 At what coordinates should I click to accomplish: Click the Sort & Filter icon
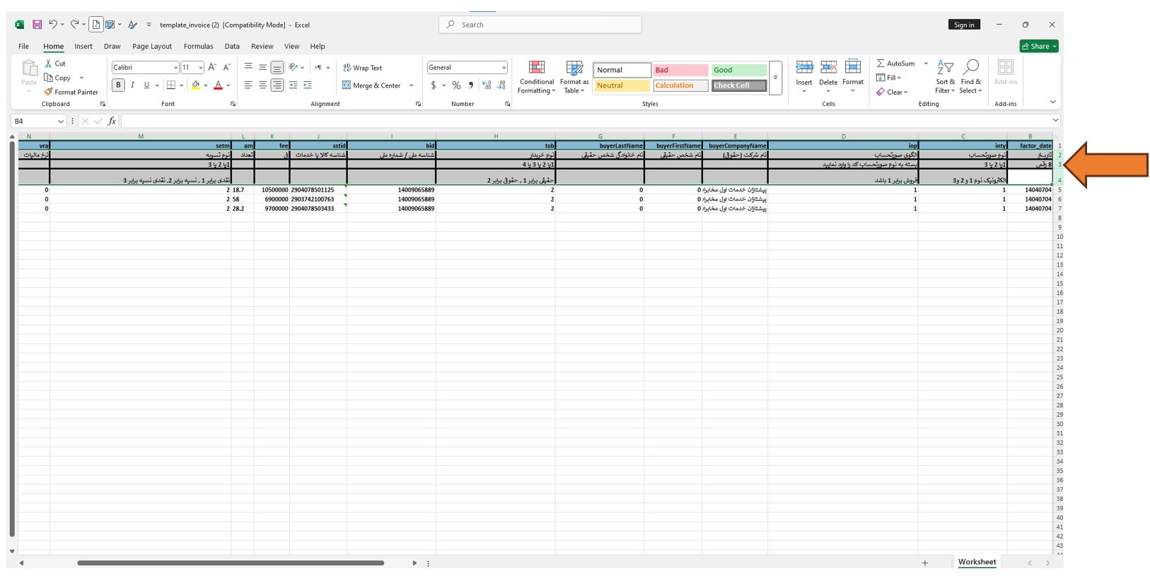(945, 68)
